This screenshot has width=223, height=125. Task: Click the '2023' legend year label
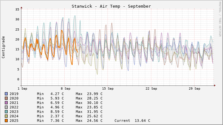click(14, 112)
